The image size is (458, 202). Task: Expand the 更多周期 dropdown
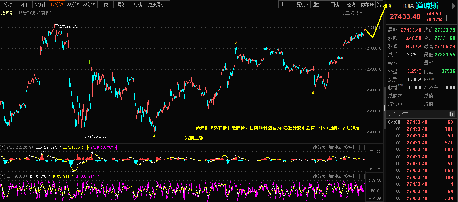[158, 4]
